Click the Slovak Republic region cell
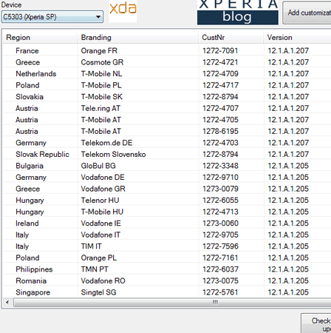331x333 pixels. [x=42, y=154]
